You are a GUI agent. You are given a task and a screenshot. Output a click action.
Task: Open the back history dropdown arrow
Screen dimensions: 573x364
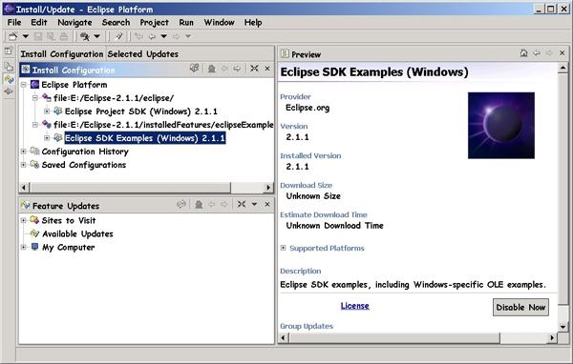coord(164,36)
